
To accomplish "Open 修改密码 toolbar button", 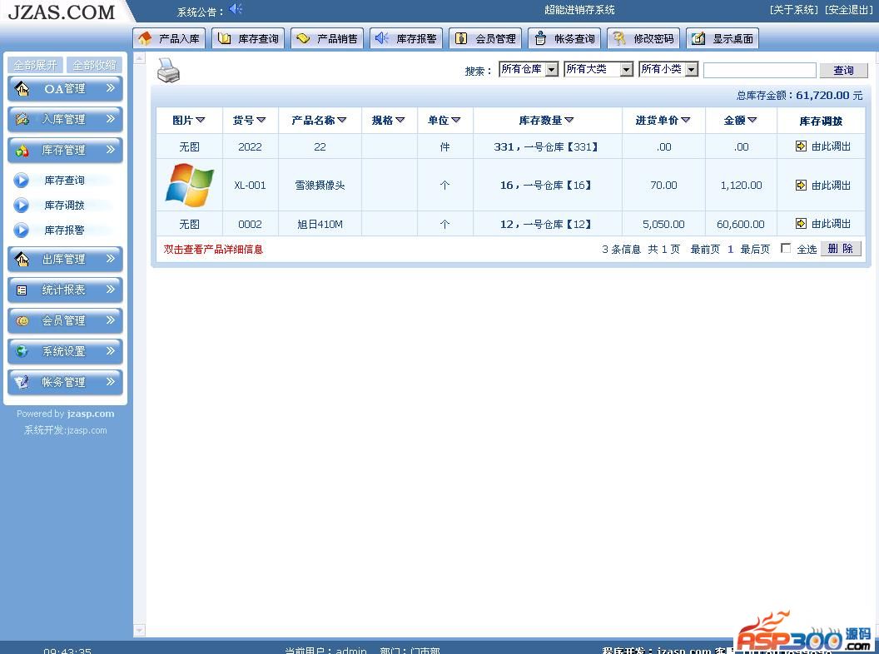I will click(x=643, y=38).
